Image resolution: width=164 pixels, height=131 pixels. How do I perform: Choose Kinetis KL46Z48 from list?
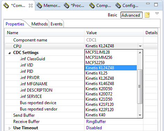[x=111, y=84]
